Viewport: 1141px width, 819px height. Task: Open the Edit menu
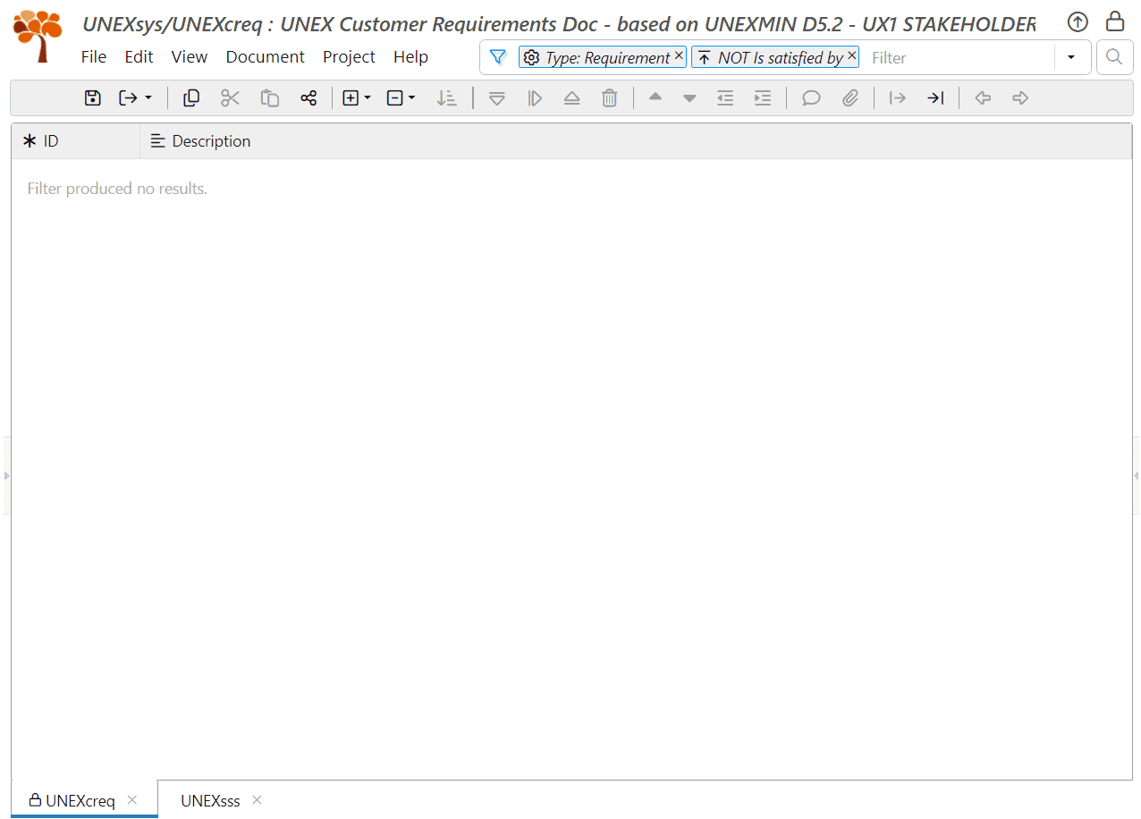tap(139, 56)
